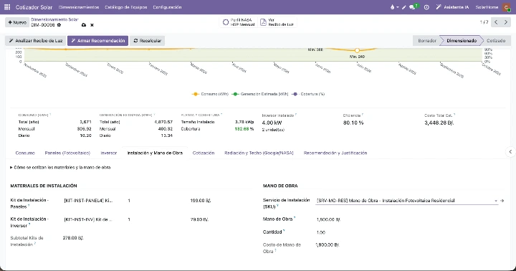This screenshot has width=516, height=271.
Task: Select the Instalación y Mano de Obra tab
Action: tap(155, 153)
